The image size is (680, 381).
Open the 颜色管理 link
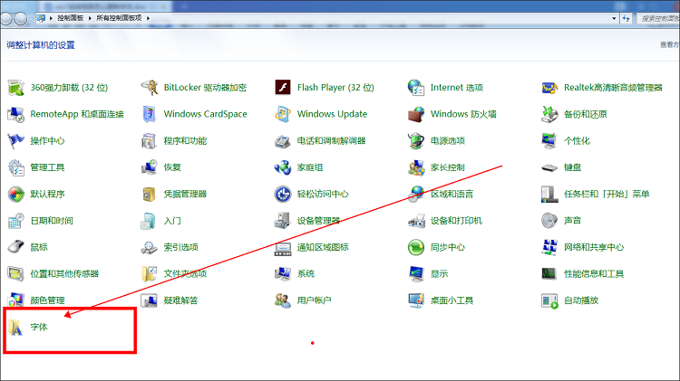click(x=47, y=300)
